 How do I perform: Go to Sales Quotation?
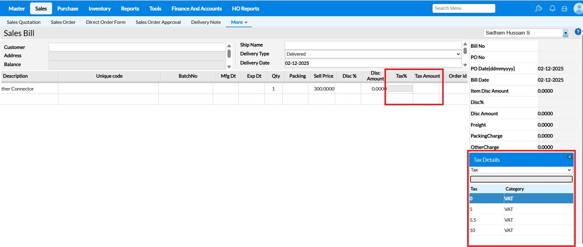click(x=24, y=22)
